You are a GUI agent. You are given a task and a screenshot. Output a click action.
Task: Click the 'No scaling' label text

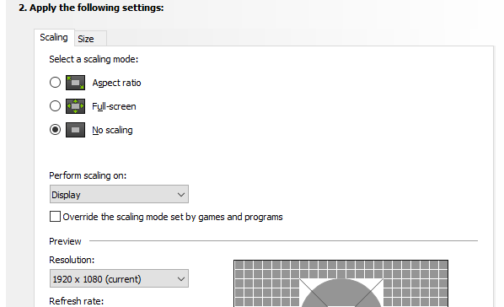112,131
